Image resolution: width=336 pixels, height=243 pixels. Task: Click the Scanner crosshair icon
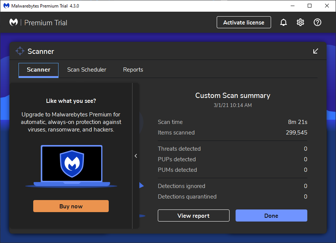(x=20, y=51)
